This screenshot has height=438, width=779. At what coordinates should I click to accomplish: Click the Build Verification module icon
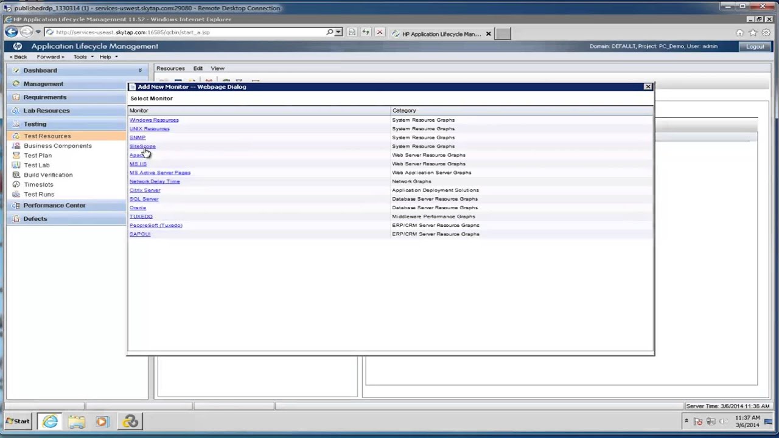pyautogui.click(x=16, y=175)
